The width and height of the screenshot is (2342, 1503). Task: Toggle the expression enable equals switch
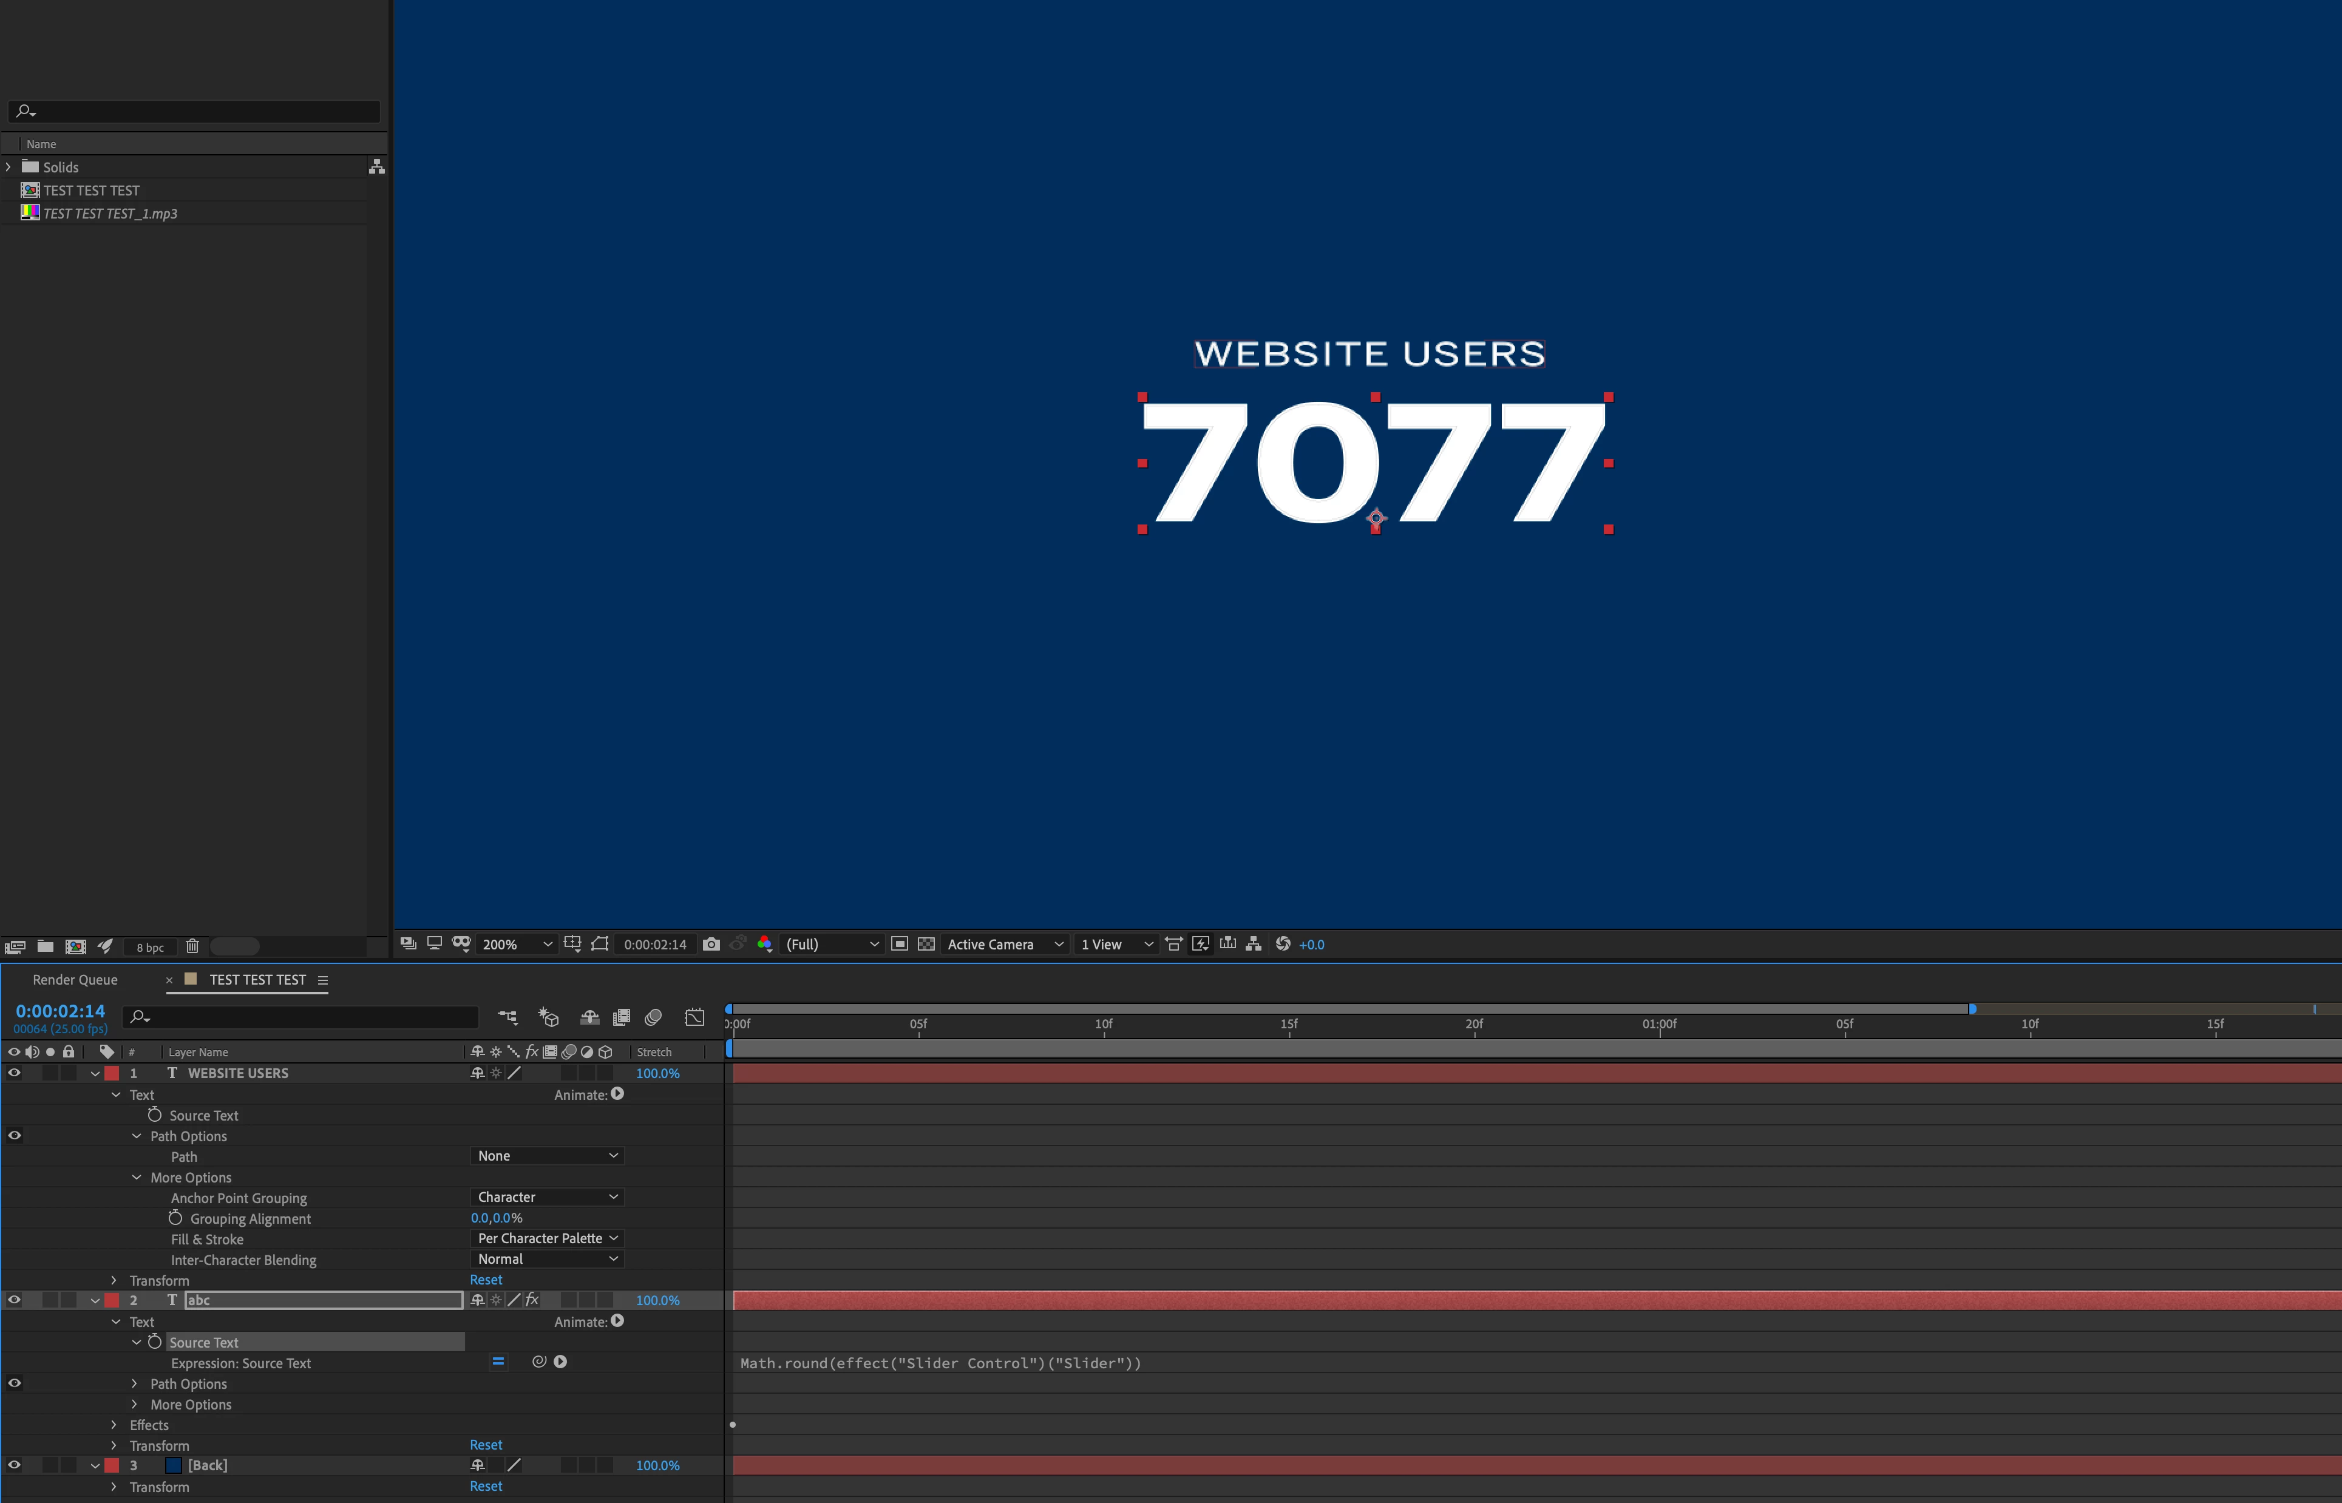[498, 1362]
